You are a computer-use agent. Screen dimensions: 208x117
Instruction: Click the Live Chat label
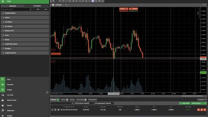(x=10, y=95)
